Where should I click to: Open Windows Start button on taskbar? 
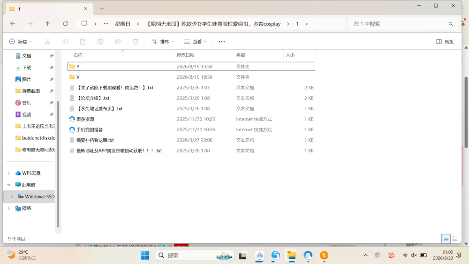145,256
